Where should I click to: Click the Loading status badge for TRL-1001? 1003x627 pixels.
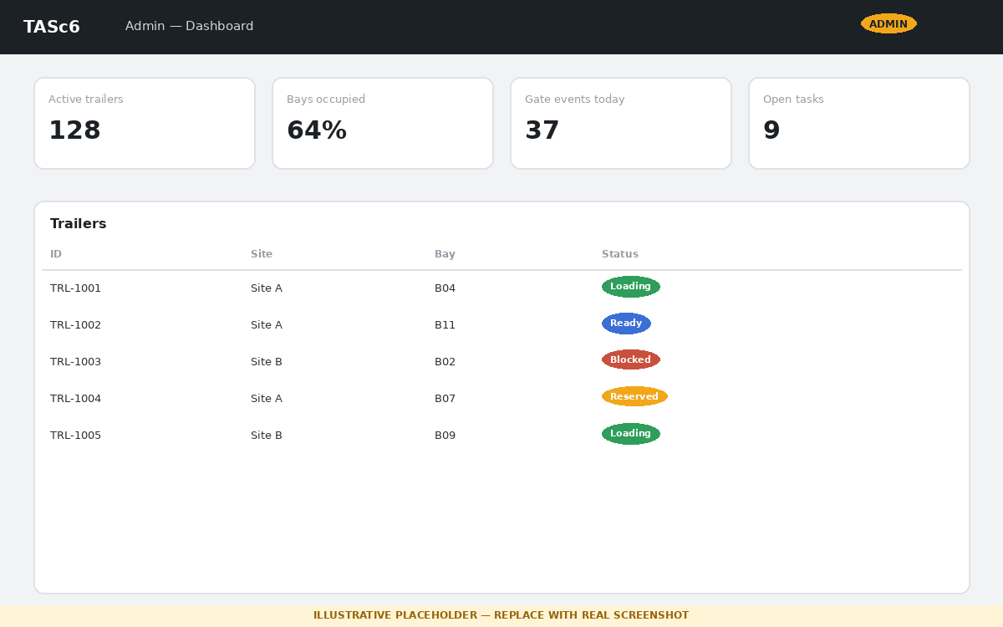(x=631, y=287)
